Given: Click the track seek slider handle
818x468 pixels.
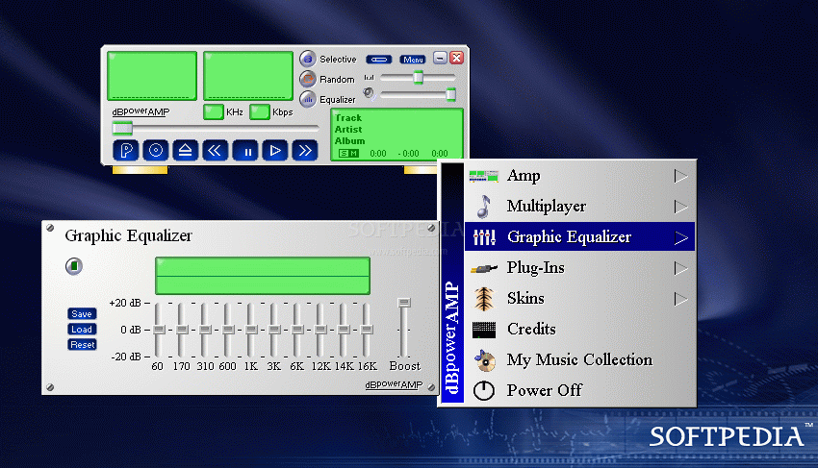Looking at the screenshot, I should [x=122, y=128].
